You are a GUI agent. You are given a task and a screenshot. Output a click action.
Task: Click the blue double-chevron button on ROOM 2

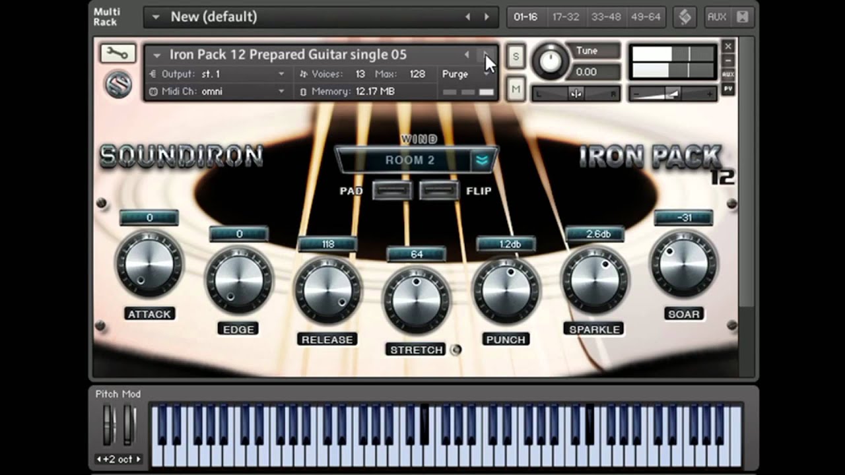481,160
